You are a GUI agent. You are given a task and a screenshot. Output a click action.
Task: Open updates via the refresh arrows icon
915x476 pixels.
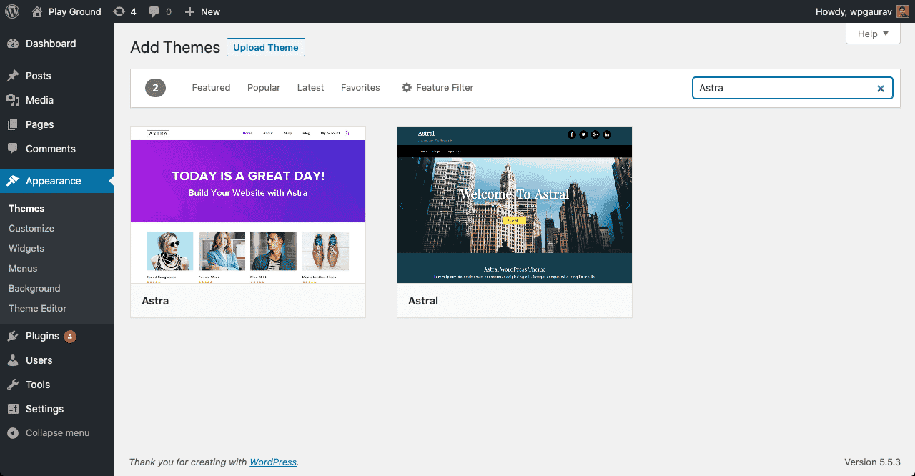(x=119, y=11)
